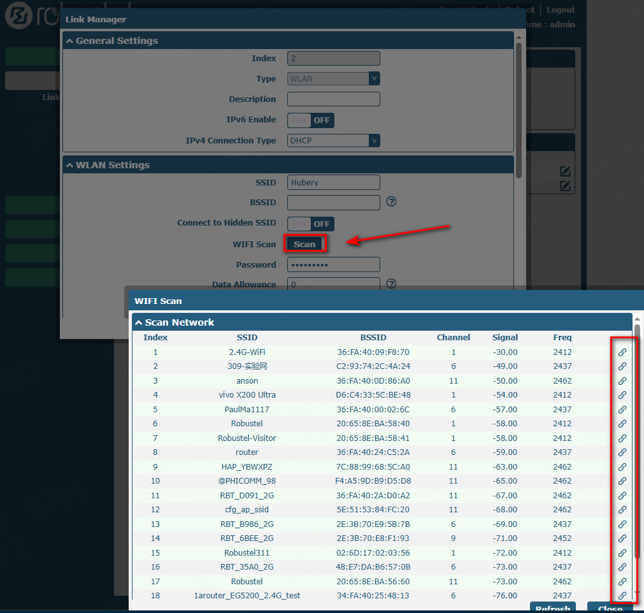644x613 pixels.
Task: Toggle Connect to Hidden SSID switch
Action: click(310, 224)
